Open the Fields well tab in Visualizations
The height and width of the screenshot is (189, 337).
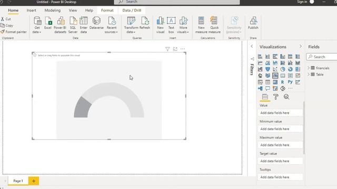(x=265, y=97)
